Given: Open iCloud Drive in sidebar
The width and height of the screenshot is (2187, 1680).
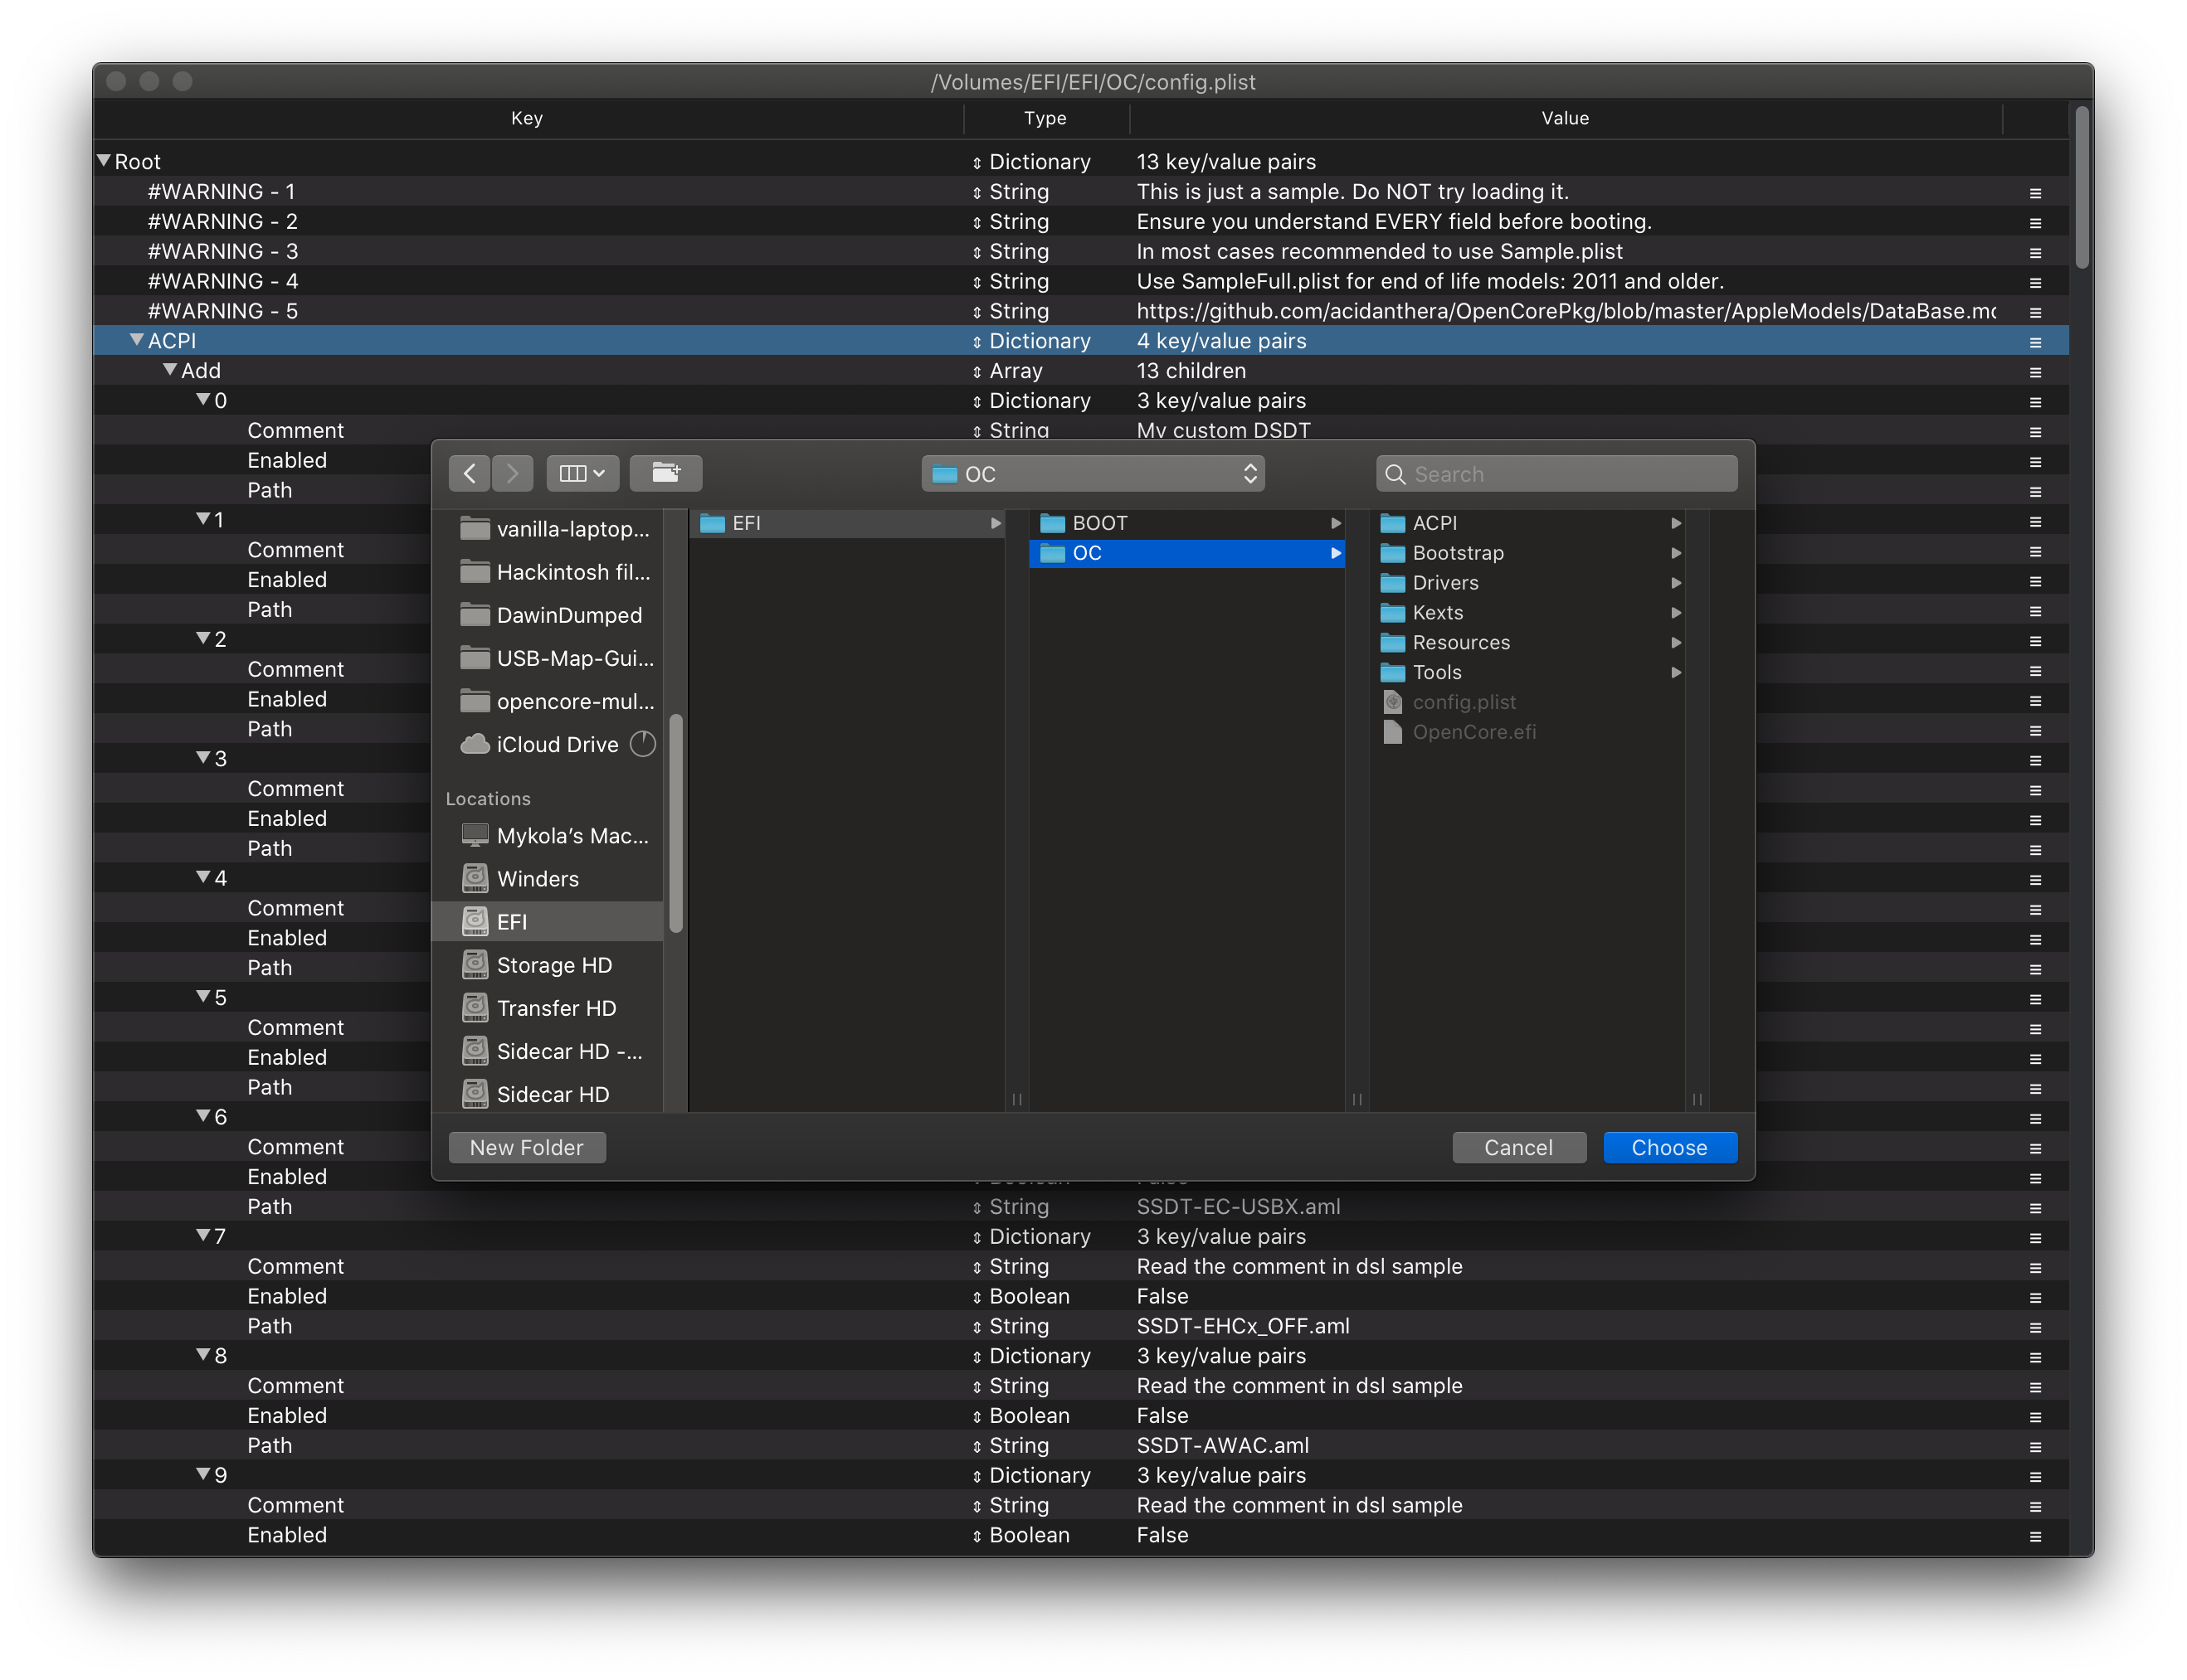Looking at the screenshot, I should pos(556,745).
